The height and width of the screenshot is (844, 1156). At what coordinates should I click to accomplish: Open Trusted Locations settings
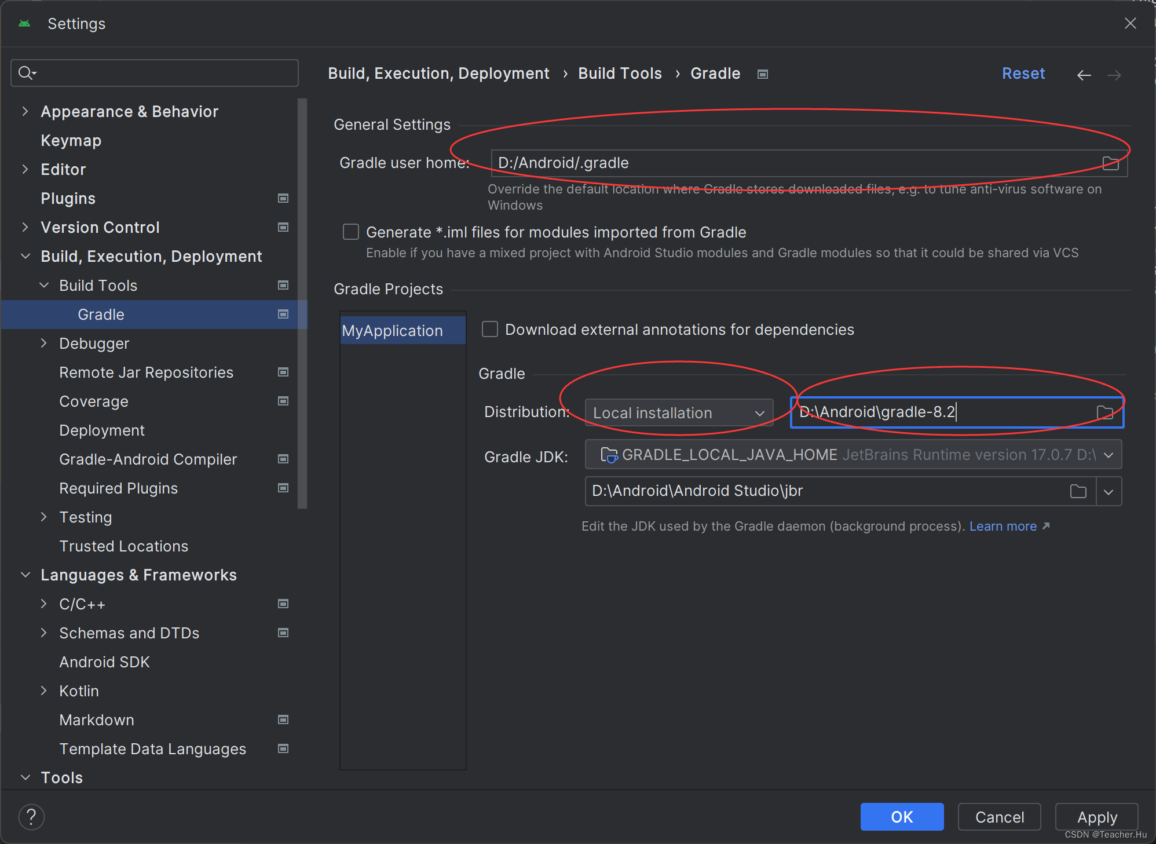(123, 546)
